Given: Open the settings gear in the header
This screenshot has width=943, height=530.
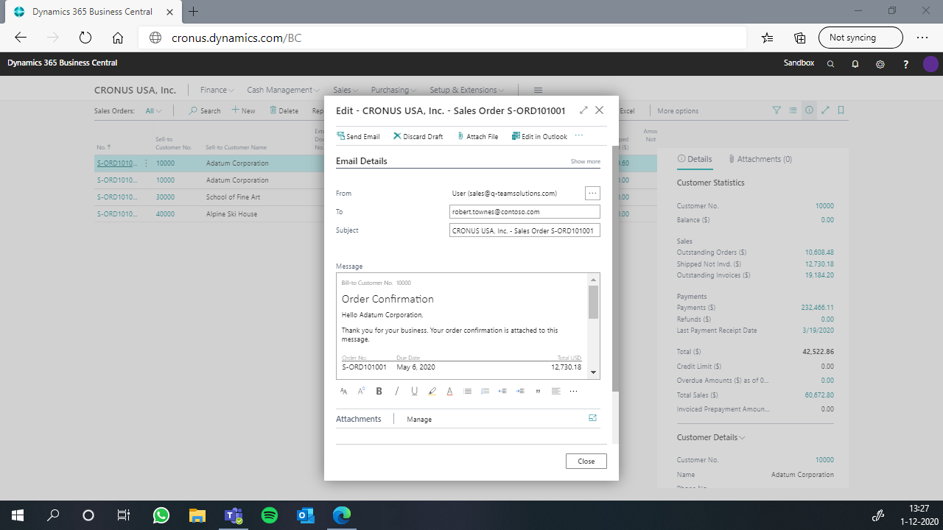Looking at the screenshot, I should pyautogui.click(x=880, y=64).
